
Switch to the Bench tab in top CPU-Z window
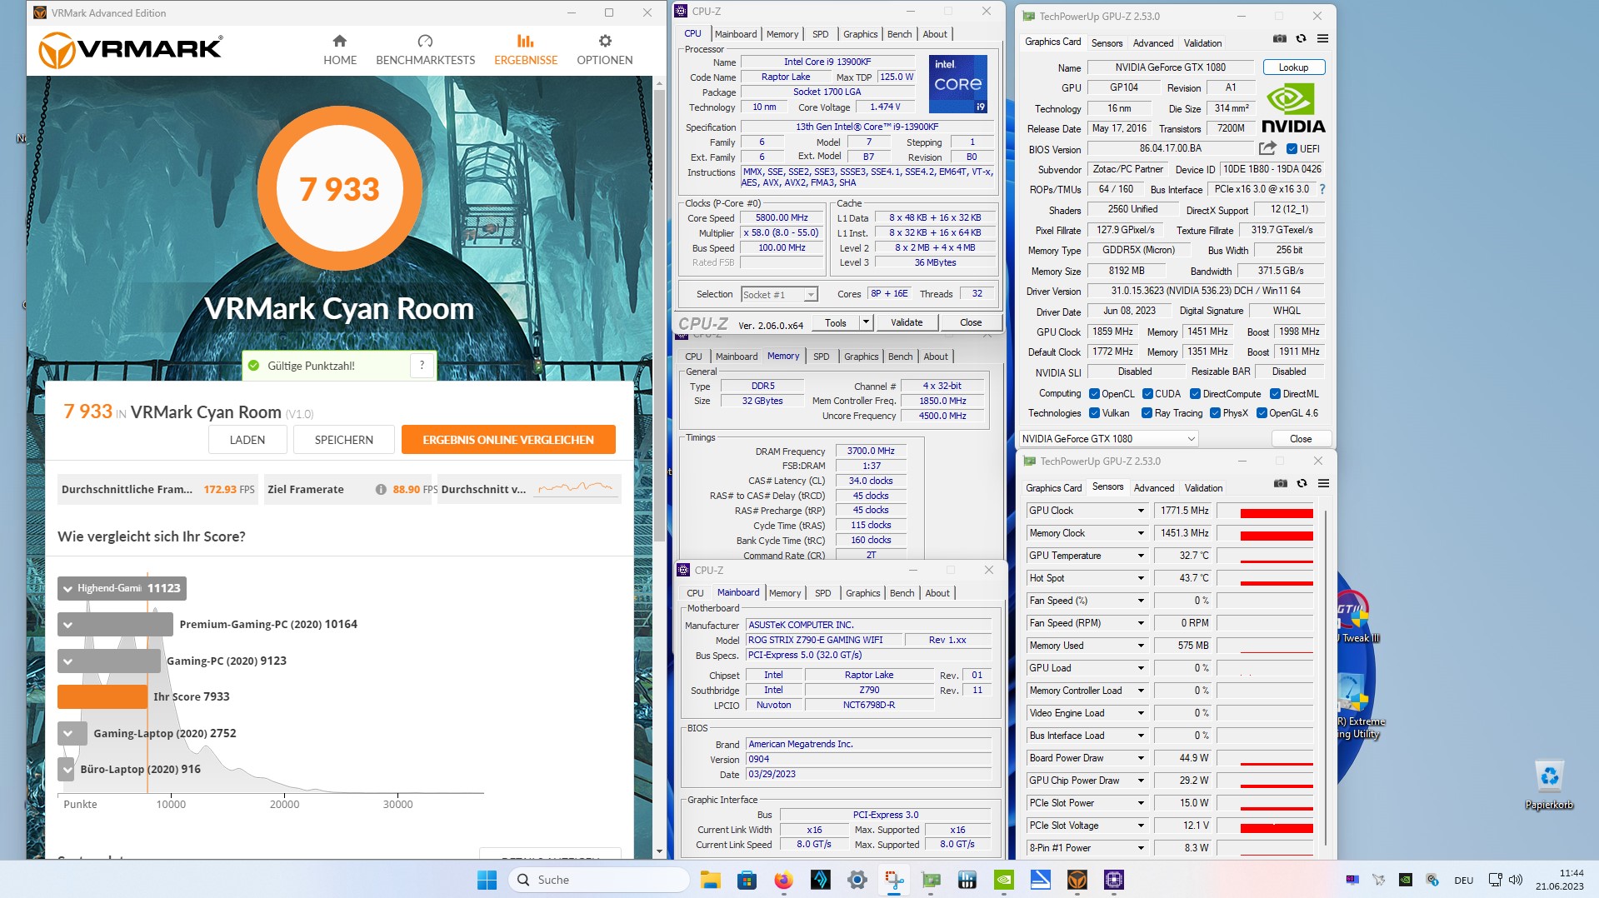tap(899, 34)
